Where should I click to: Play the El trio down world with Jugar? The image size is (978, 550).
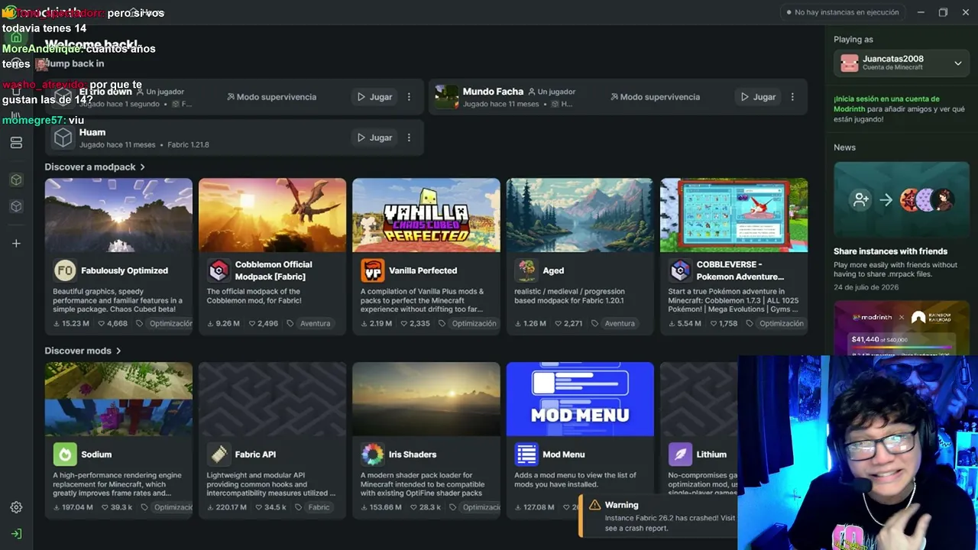[x=374, y=97]
